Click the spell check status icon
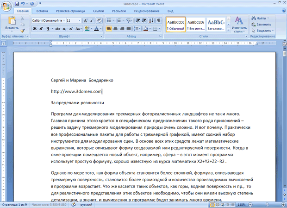Image resolution: width=287 pixels, height=208 pixels. [x=74, y=205]
